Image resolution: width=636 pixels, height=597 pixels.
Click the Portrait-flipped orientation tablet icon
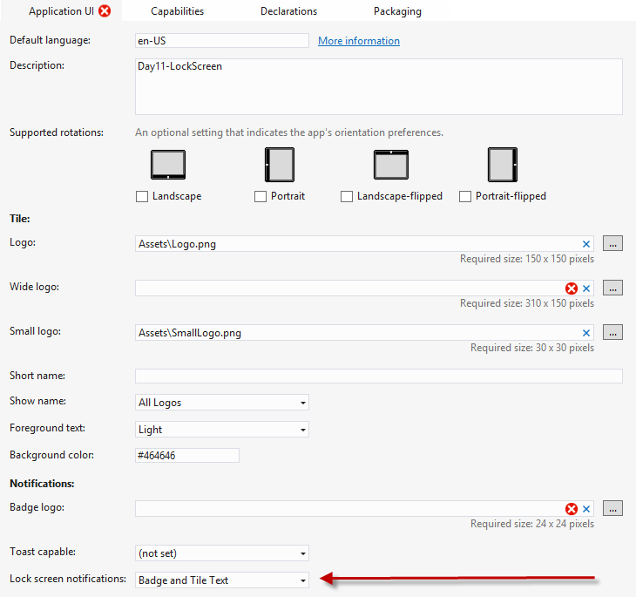tap(502, 165)
